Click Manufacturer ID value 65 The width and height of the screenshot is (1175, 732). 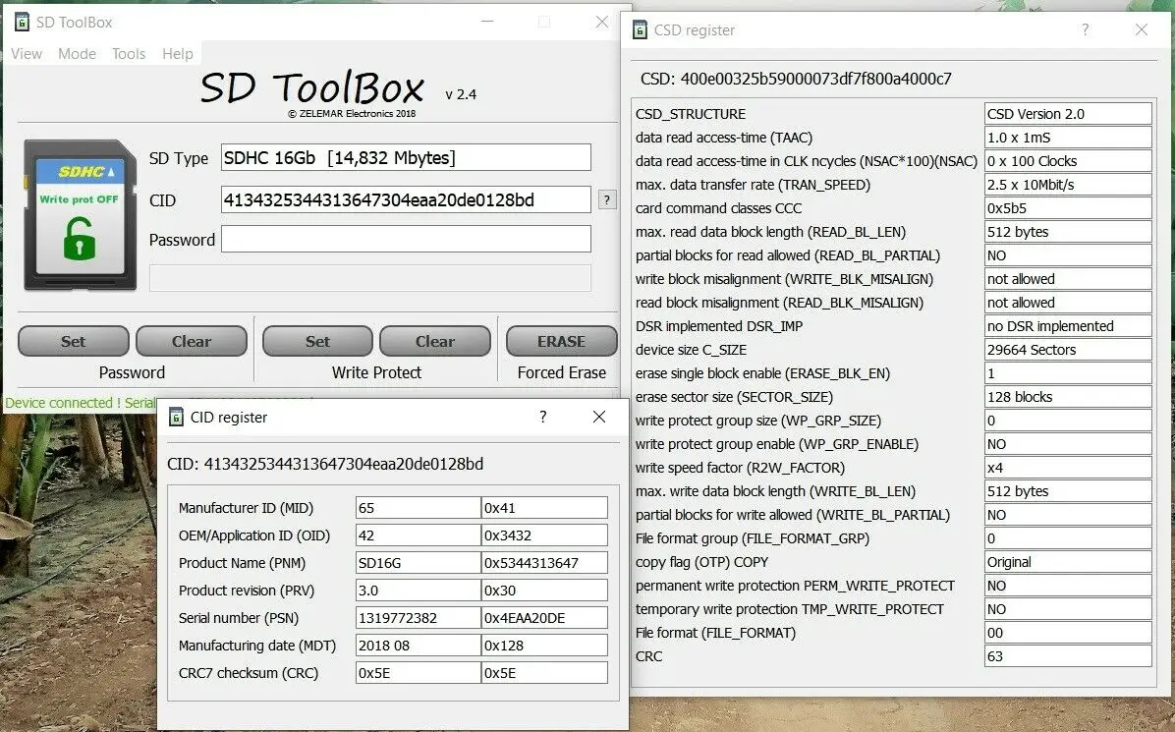(x=418, y=508)
